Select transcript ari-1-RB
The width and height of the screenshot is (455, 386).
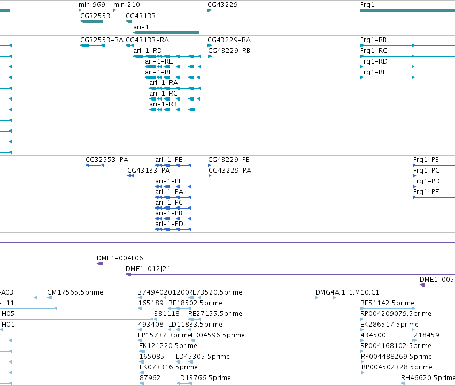pyautogui.click(x=172, y=110)
